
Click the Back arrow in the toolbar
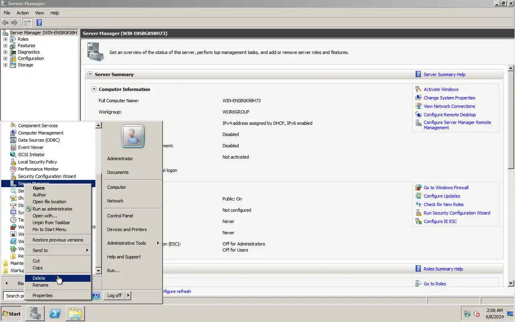pyautogui.click(x=5, y=23)
